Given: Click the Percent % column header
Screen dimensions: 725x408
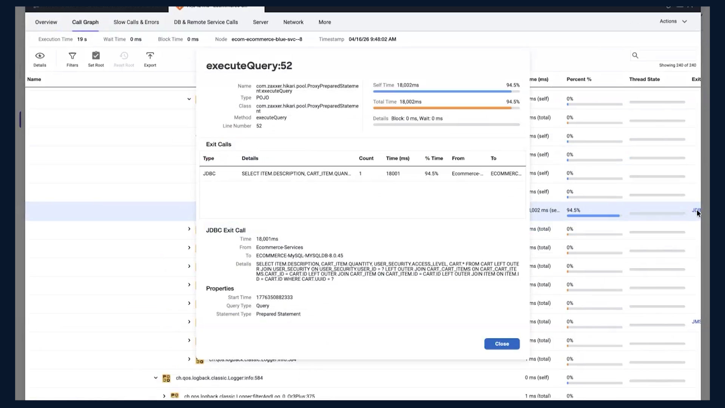Looking at the screenshot, I should [579, 79].
